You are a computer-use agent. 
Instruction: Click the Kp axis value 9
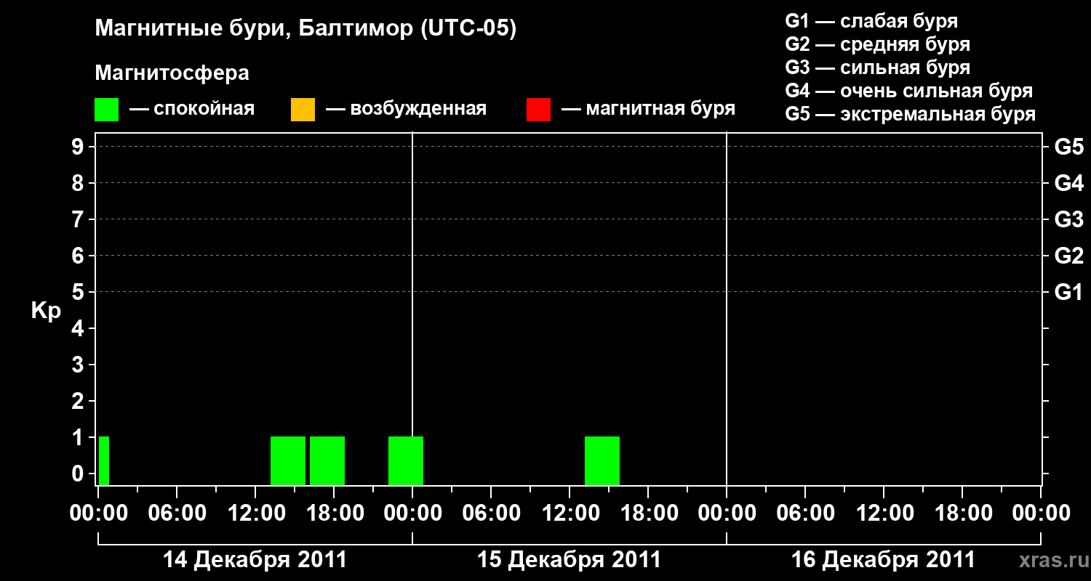[79, 147]
